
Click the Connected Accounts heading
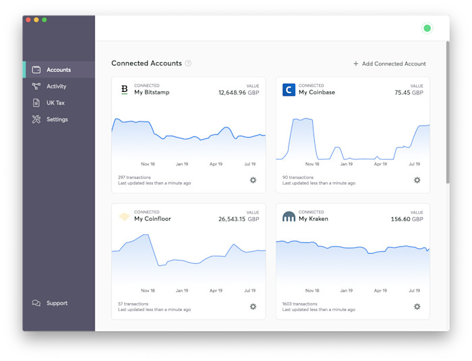click(146, 63)
